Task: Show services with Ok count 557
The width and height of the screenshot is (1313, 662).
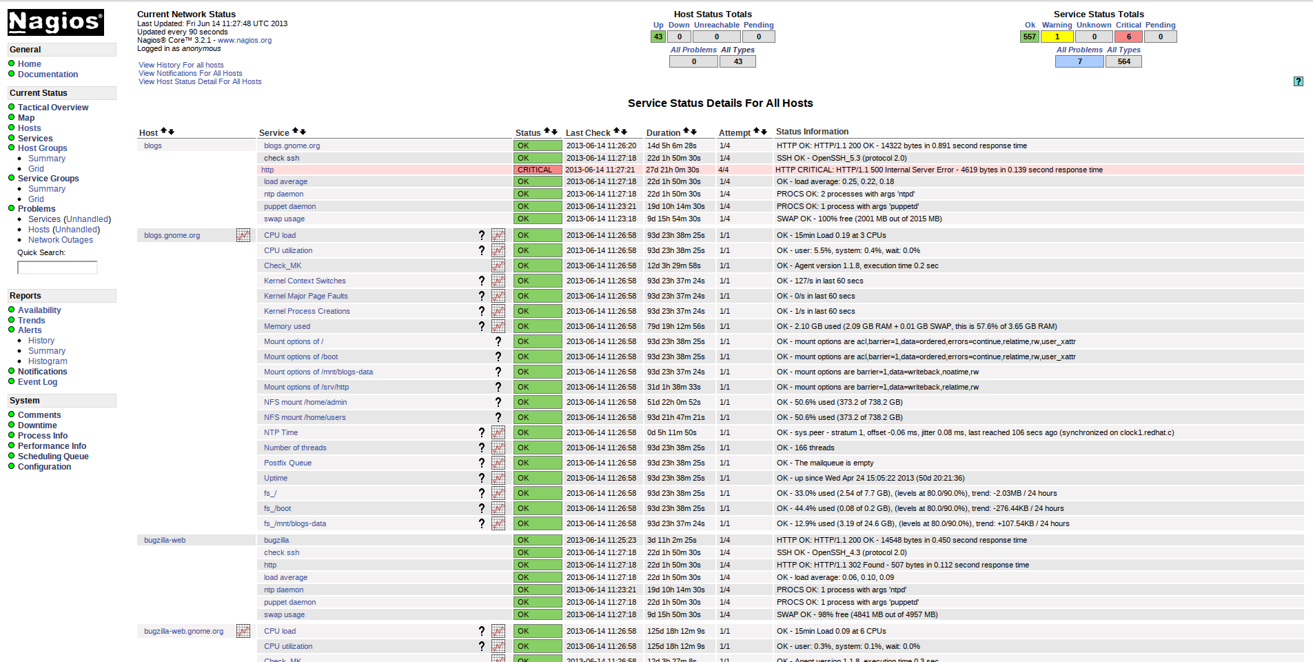Action: click(1030, 37)
